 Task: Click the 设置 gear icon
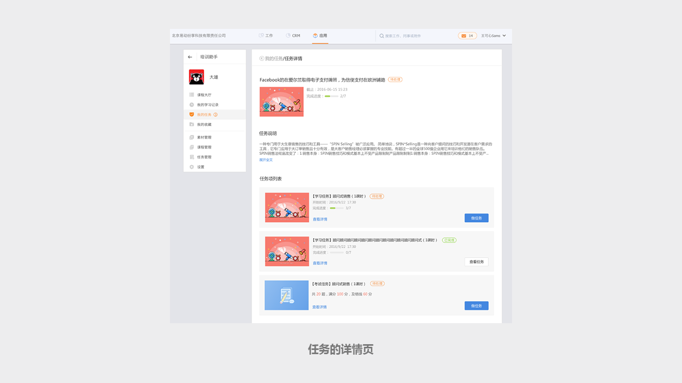pos(191,167)
